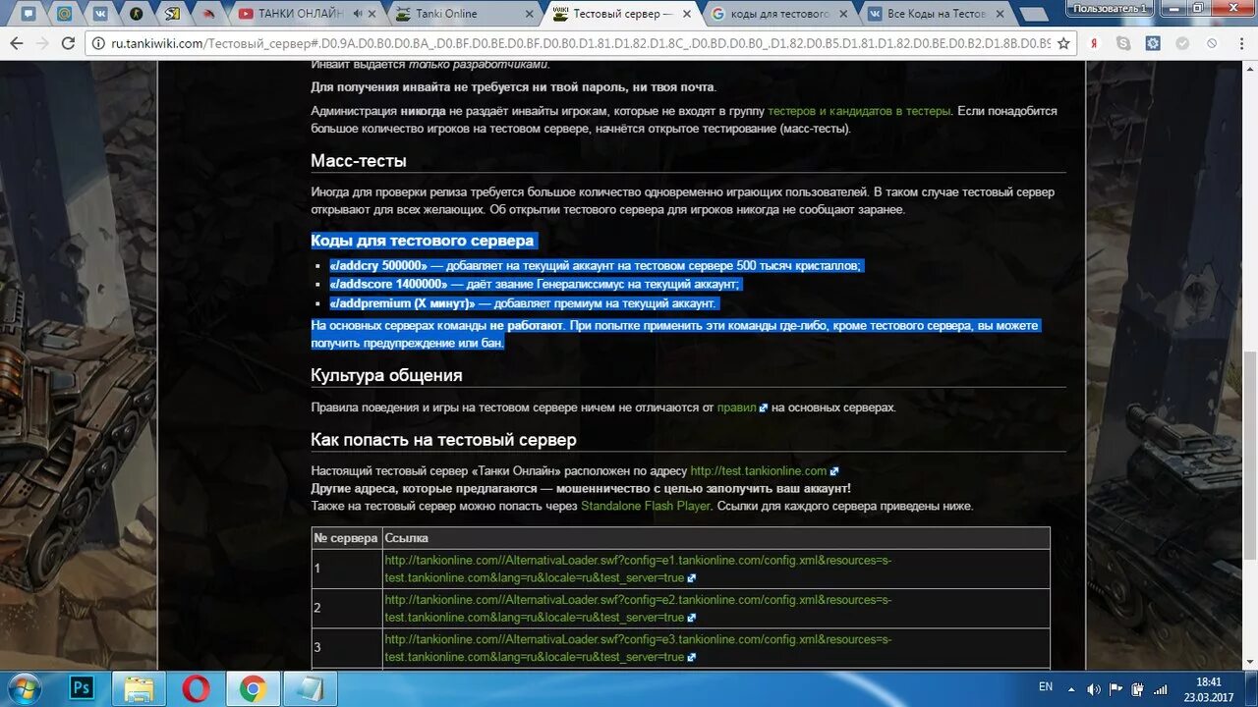1258x707 pixels.
Task: Mute audio on the YouTube tab
Action: (357, 14)
